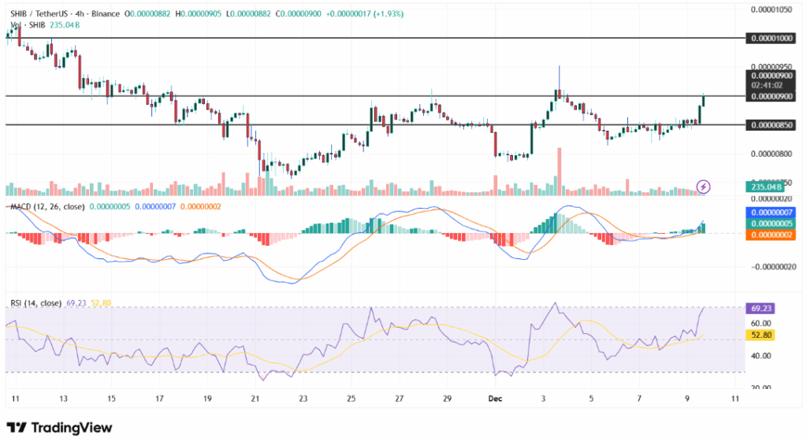Click the latest green candlestick
The image size is (807, 441).
click(x=703, y=109)
